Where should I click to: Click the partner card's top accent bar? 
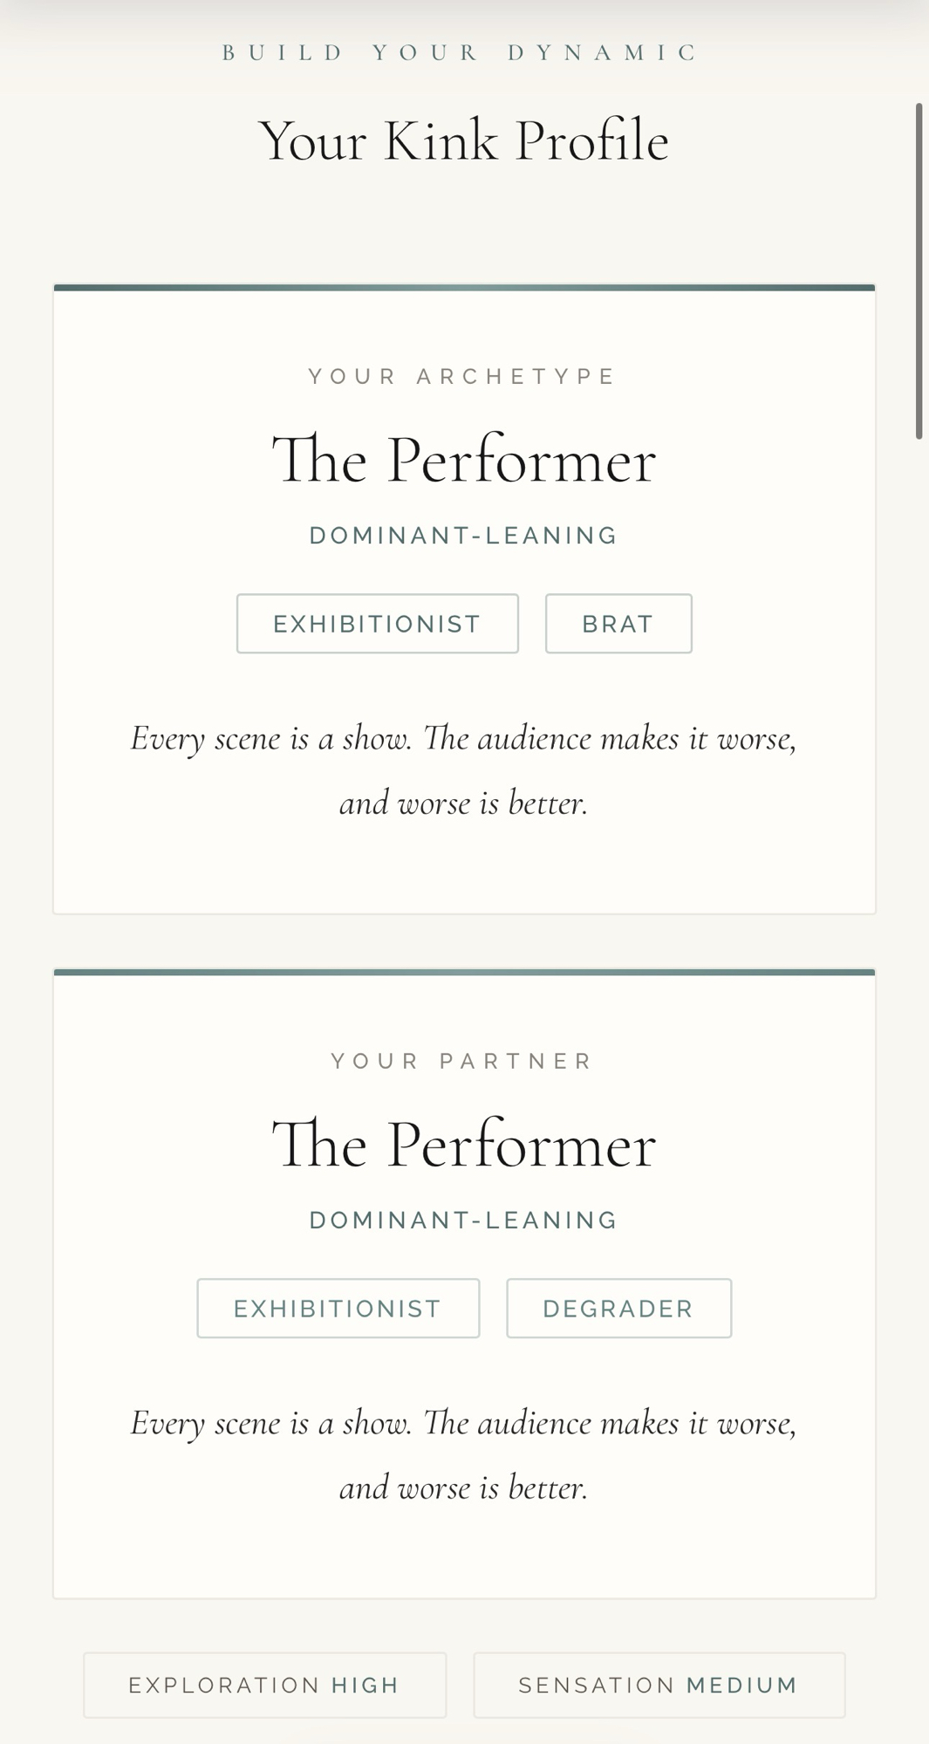click(x=463, y=972)
